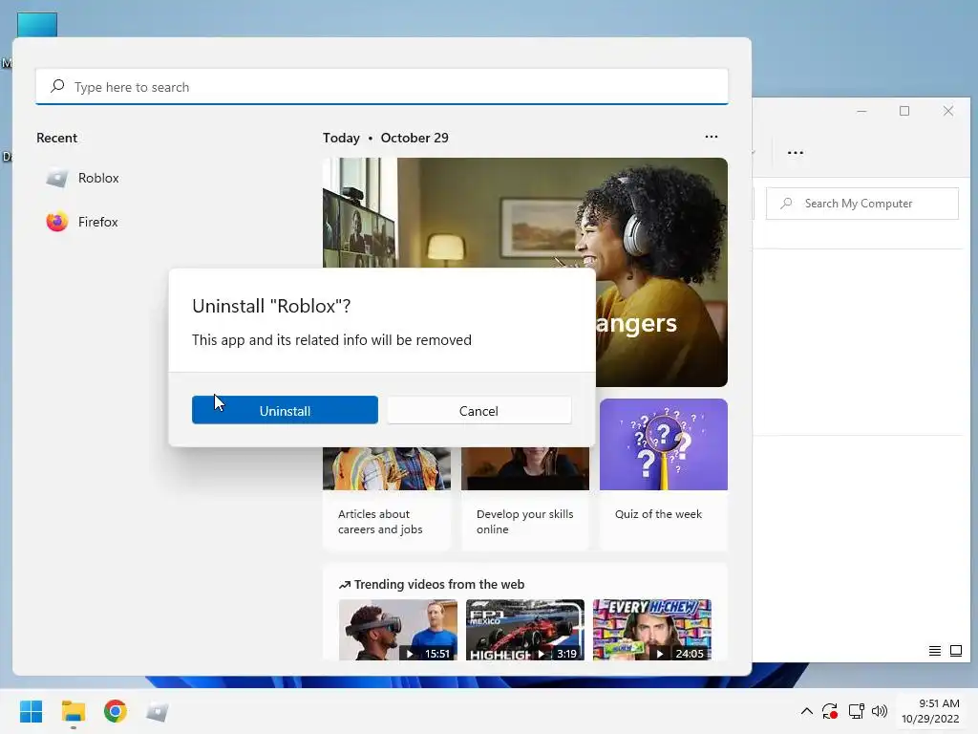Click the cyan desktop icon at top left
The width and height of the screenshot is (978, 734).
[x=37, y=25]
